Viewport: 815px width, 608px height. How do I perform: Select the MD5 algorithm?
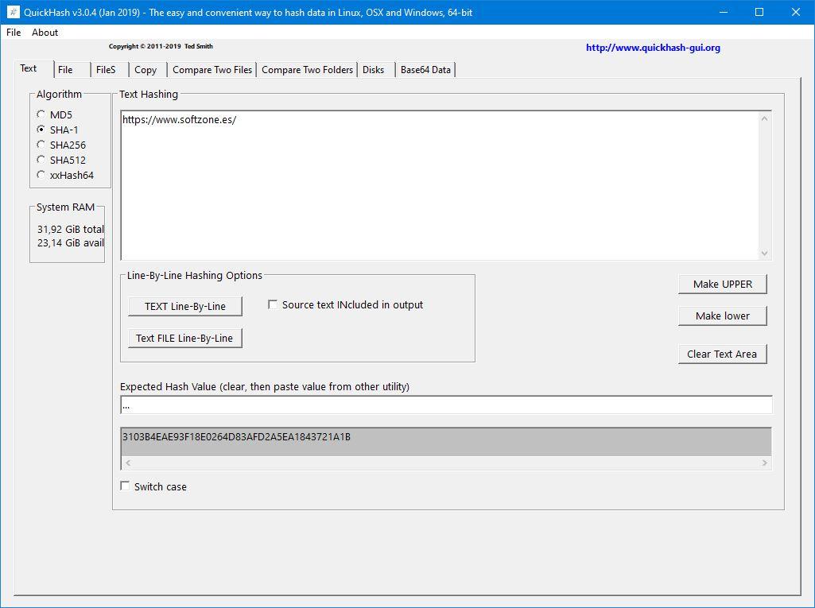pyautogui.click(x=41, y=114)
